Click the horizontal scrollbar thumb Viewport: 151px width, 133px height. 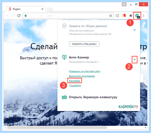(57, 127)
